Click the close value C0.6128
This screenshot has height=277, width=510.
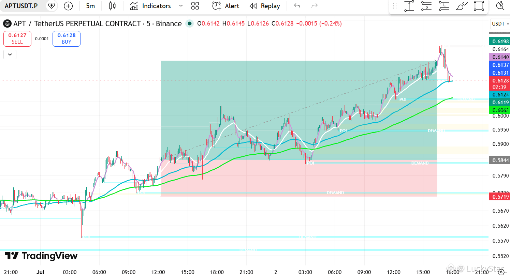click(282, 24)
